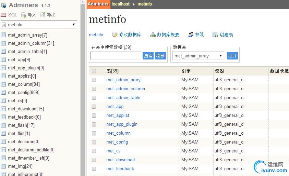The height and width of the screenshot is (176, 289).
Task: Check the met_cv row checkbox
Action: coord(94,151)
